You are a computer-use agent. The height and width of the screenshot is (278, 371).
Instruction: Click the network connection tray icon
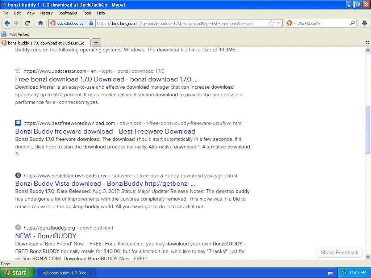[344, 273]
